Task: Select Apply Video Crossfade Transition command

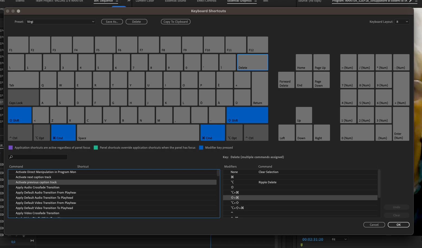Action: click(x=112, y=213)
